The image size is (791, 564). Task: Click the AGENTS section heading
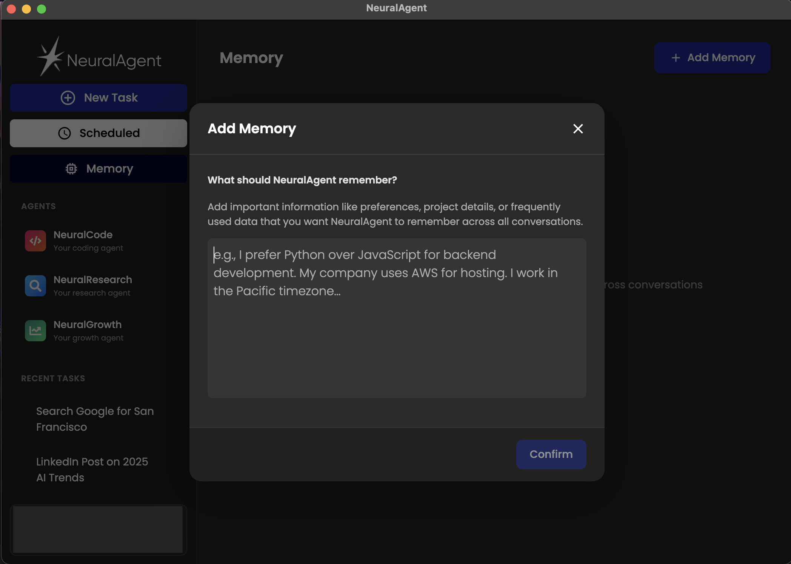pos(38,206)
